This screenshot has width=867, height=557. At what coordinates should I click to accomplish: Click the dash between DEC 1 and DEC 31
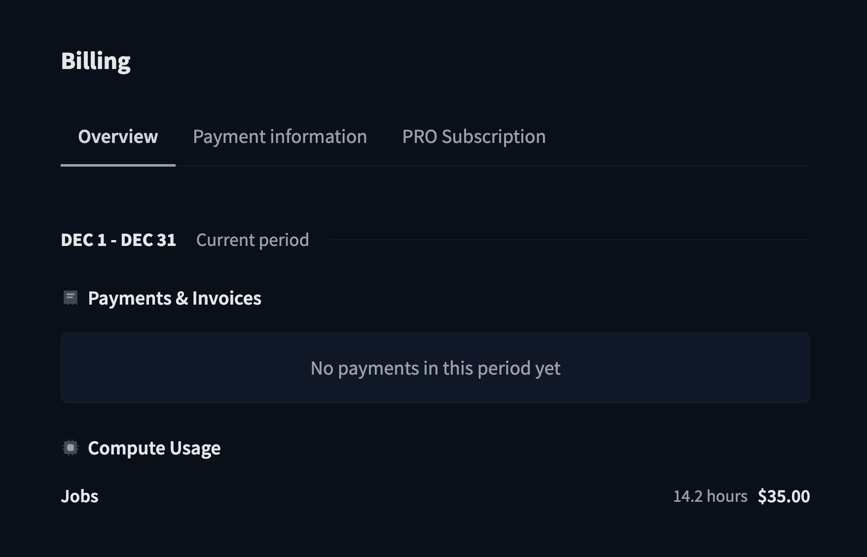[113, 241]
